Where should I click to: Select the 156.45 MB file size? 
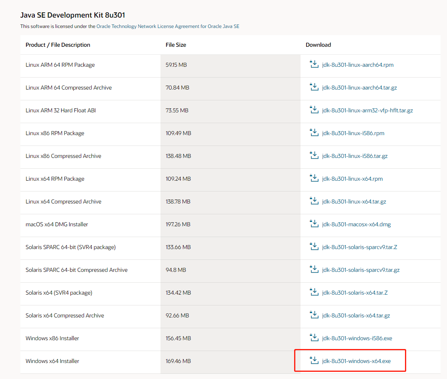(x=178, y=338)
